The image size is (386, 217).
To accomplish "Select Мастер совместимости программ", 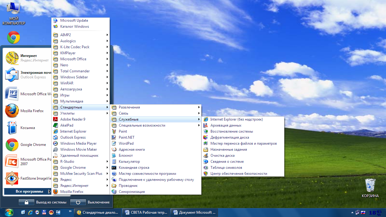I will [x=156, y=174].
